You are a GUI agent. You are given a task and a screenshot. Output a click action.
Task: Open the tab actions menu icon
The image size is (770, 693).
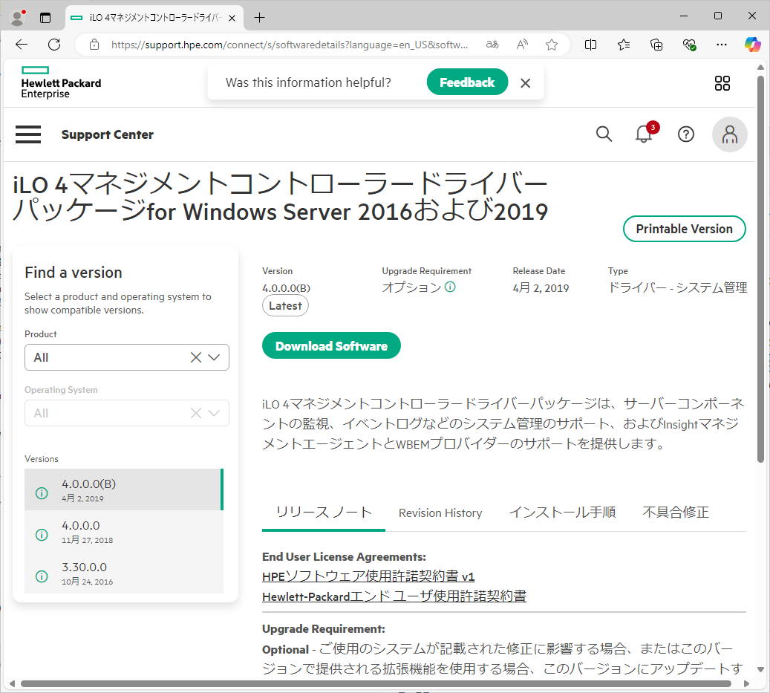(x=45, y=18)
